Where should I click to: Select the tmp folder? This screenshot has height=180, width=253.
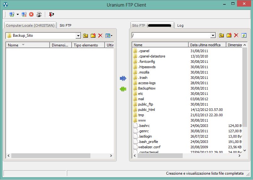141,115
